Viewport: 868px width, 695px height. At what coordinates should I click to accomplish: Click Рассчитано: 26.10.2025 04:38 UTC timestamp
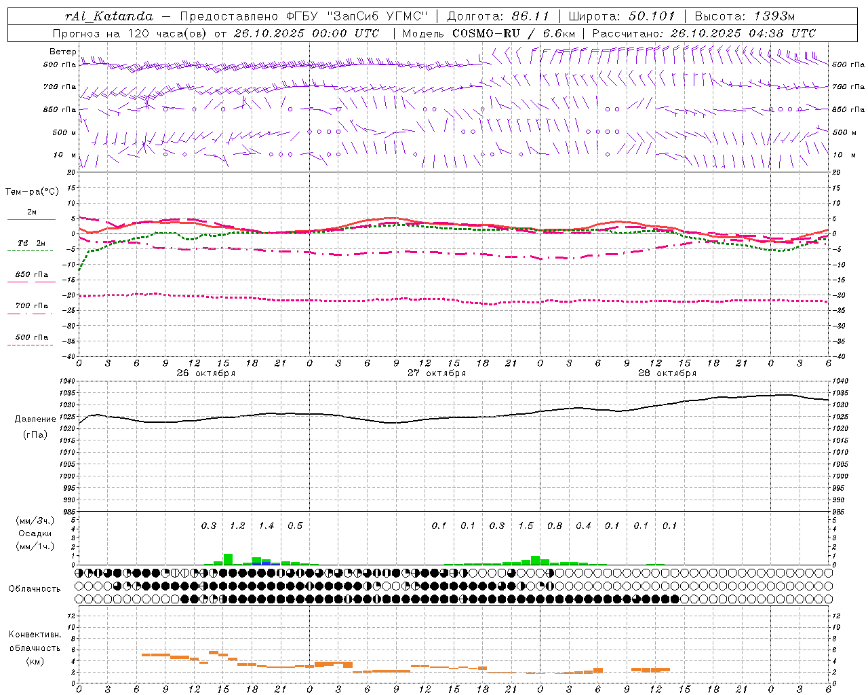coord(704,33)
